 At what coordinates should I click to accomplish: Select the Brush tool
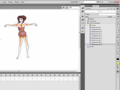point(118,35)
